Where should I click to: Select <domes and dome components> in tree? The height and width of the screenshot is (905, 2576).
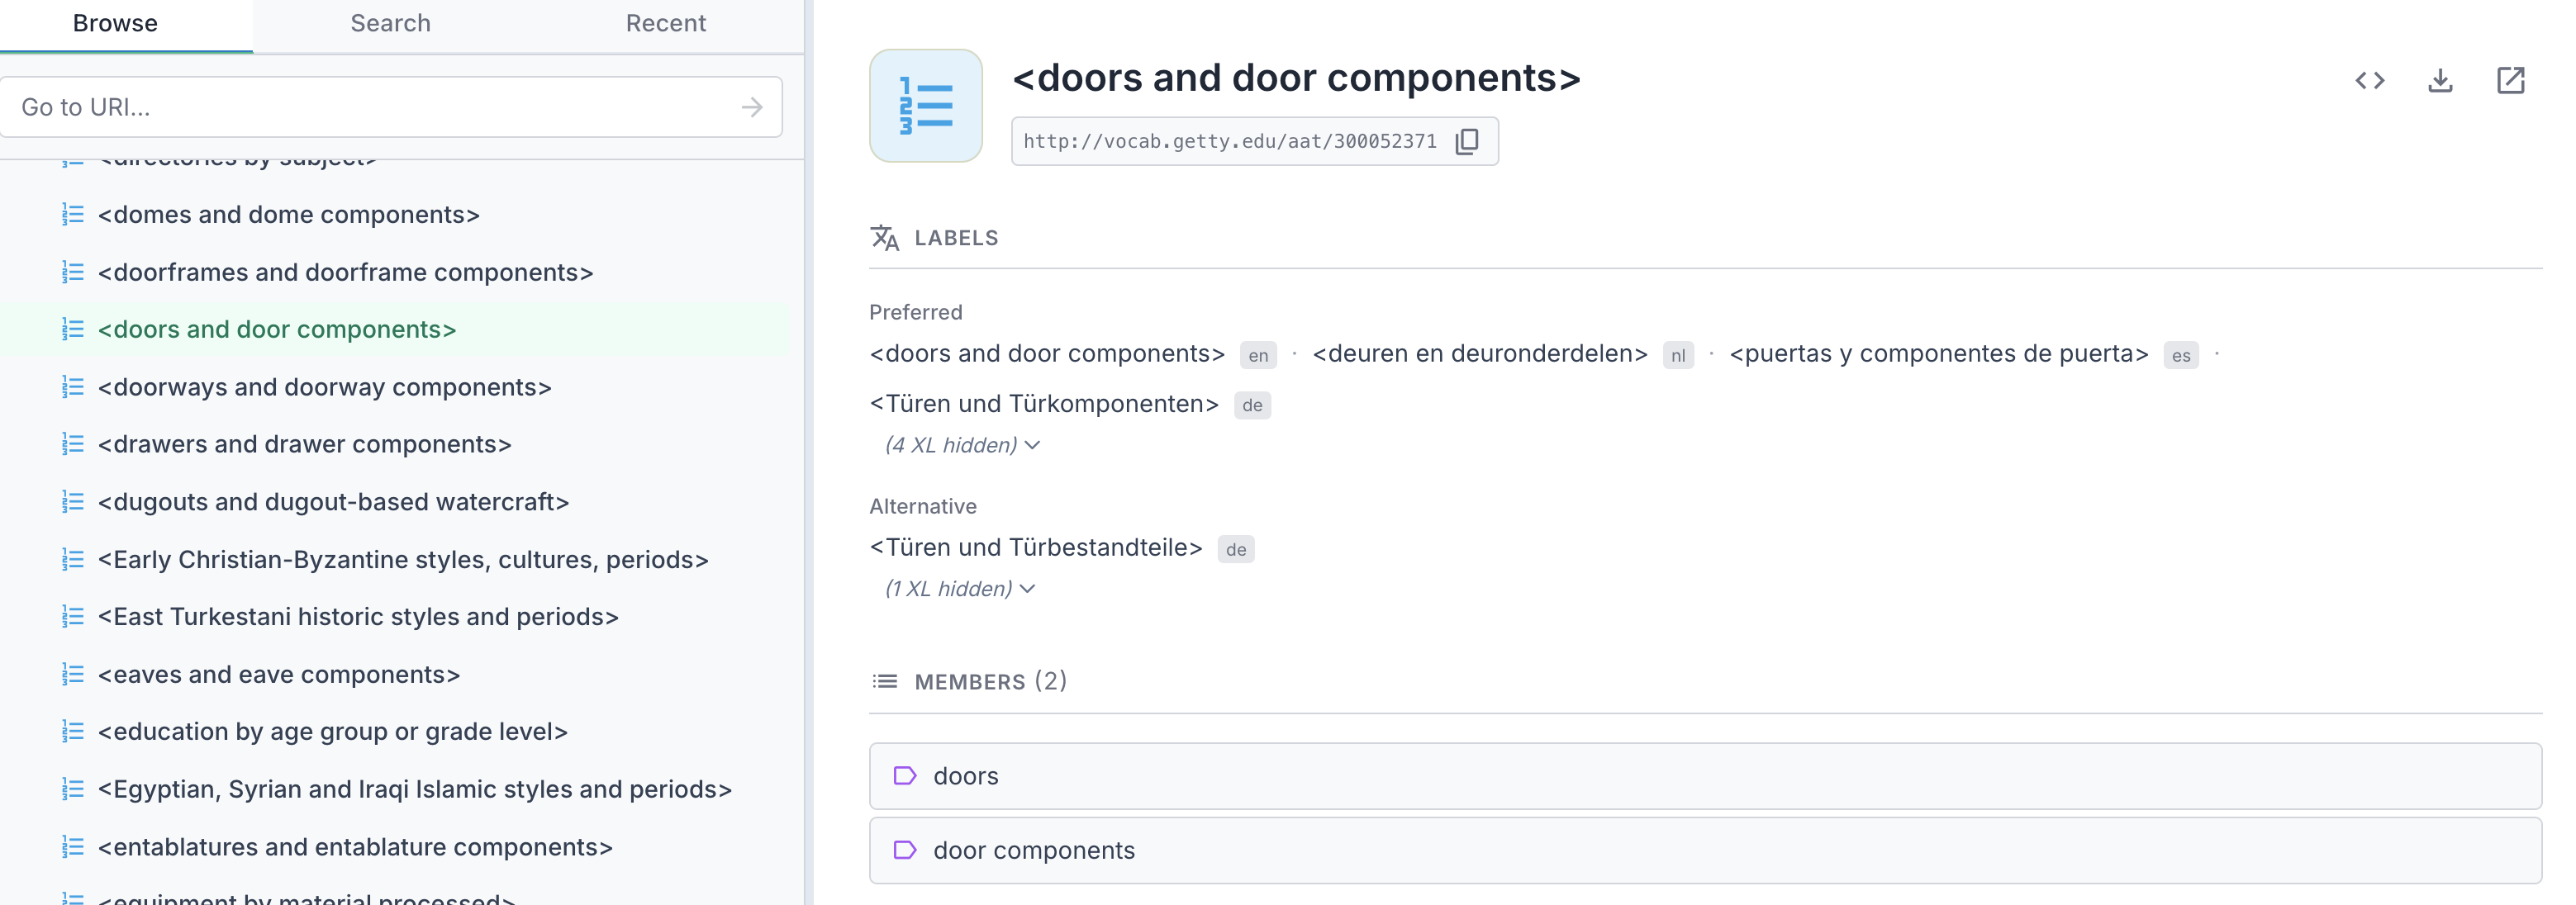tap(288, 215)
